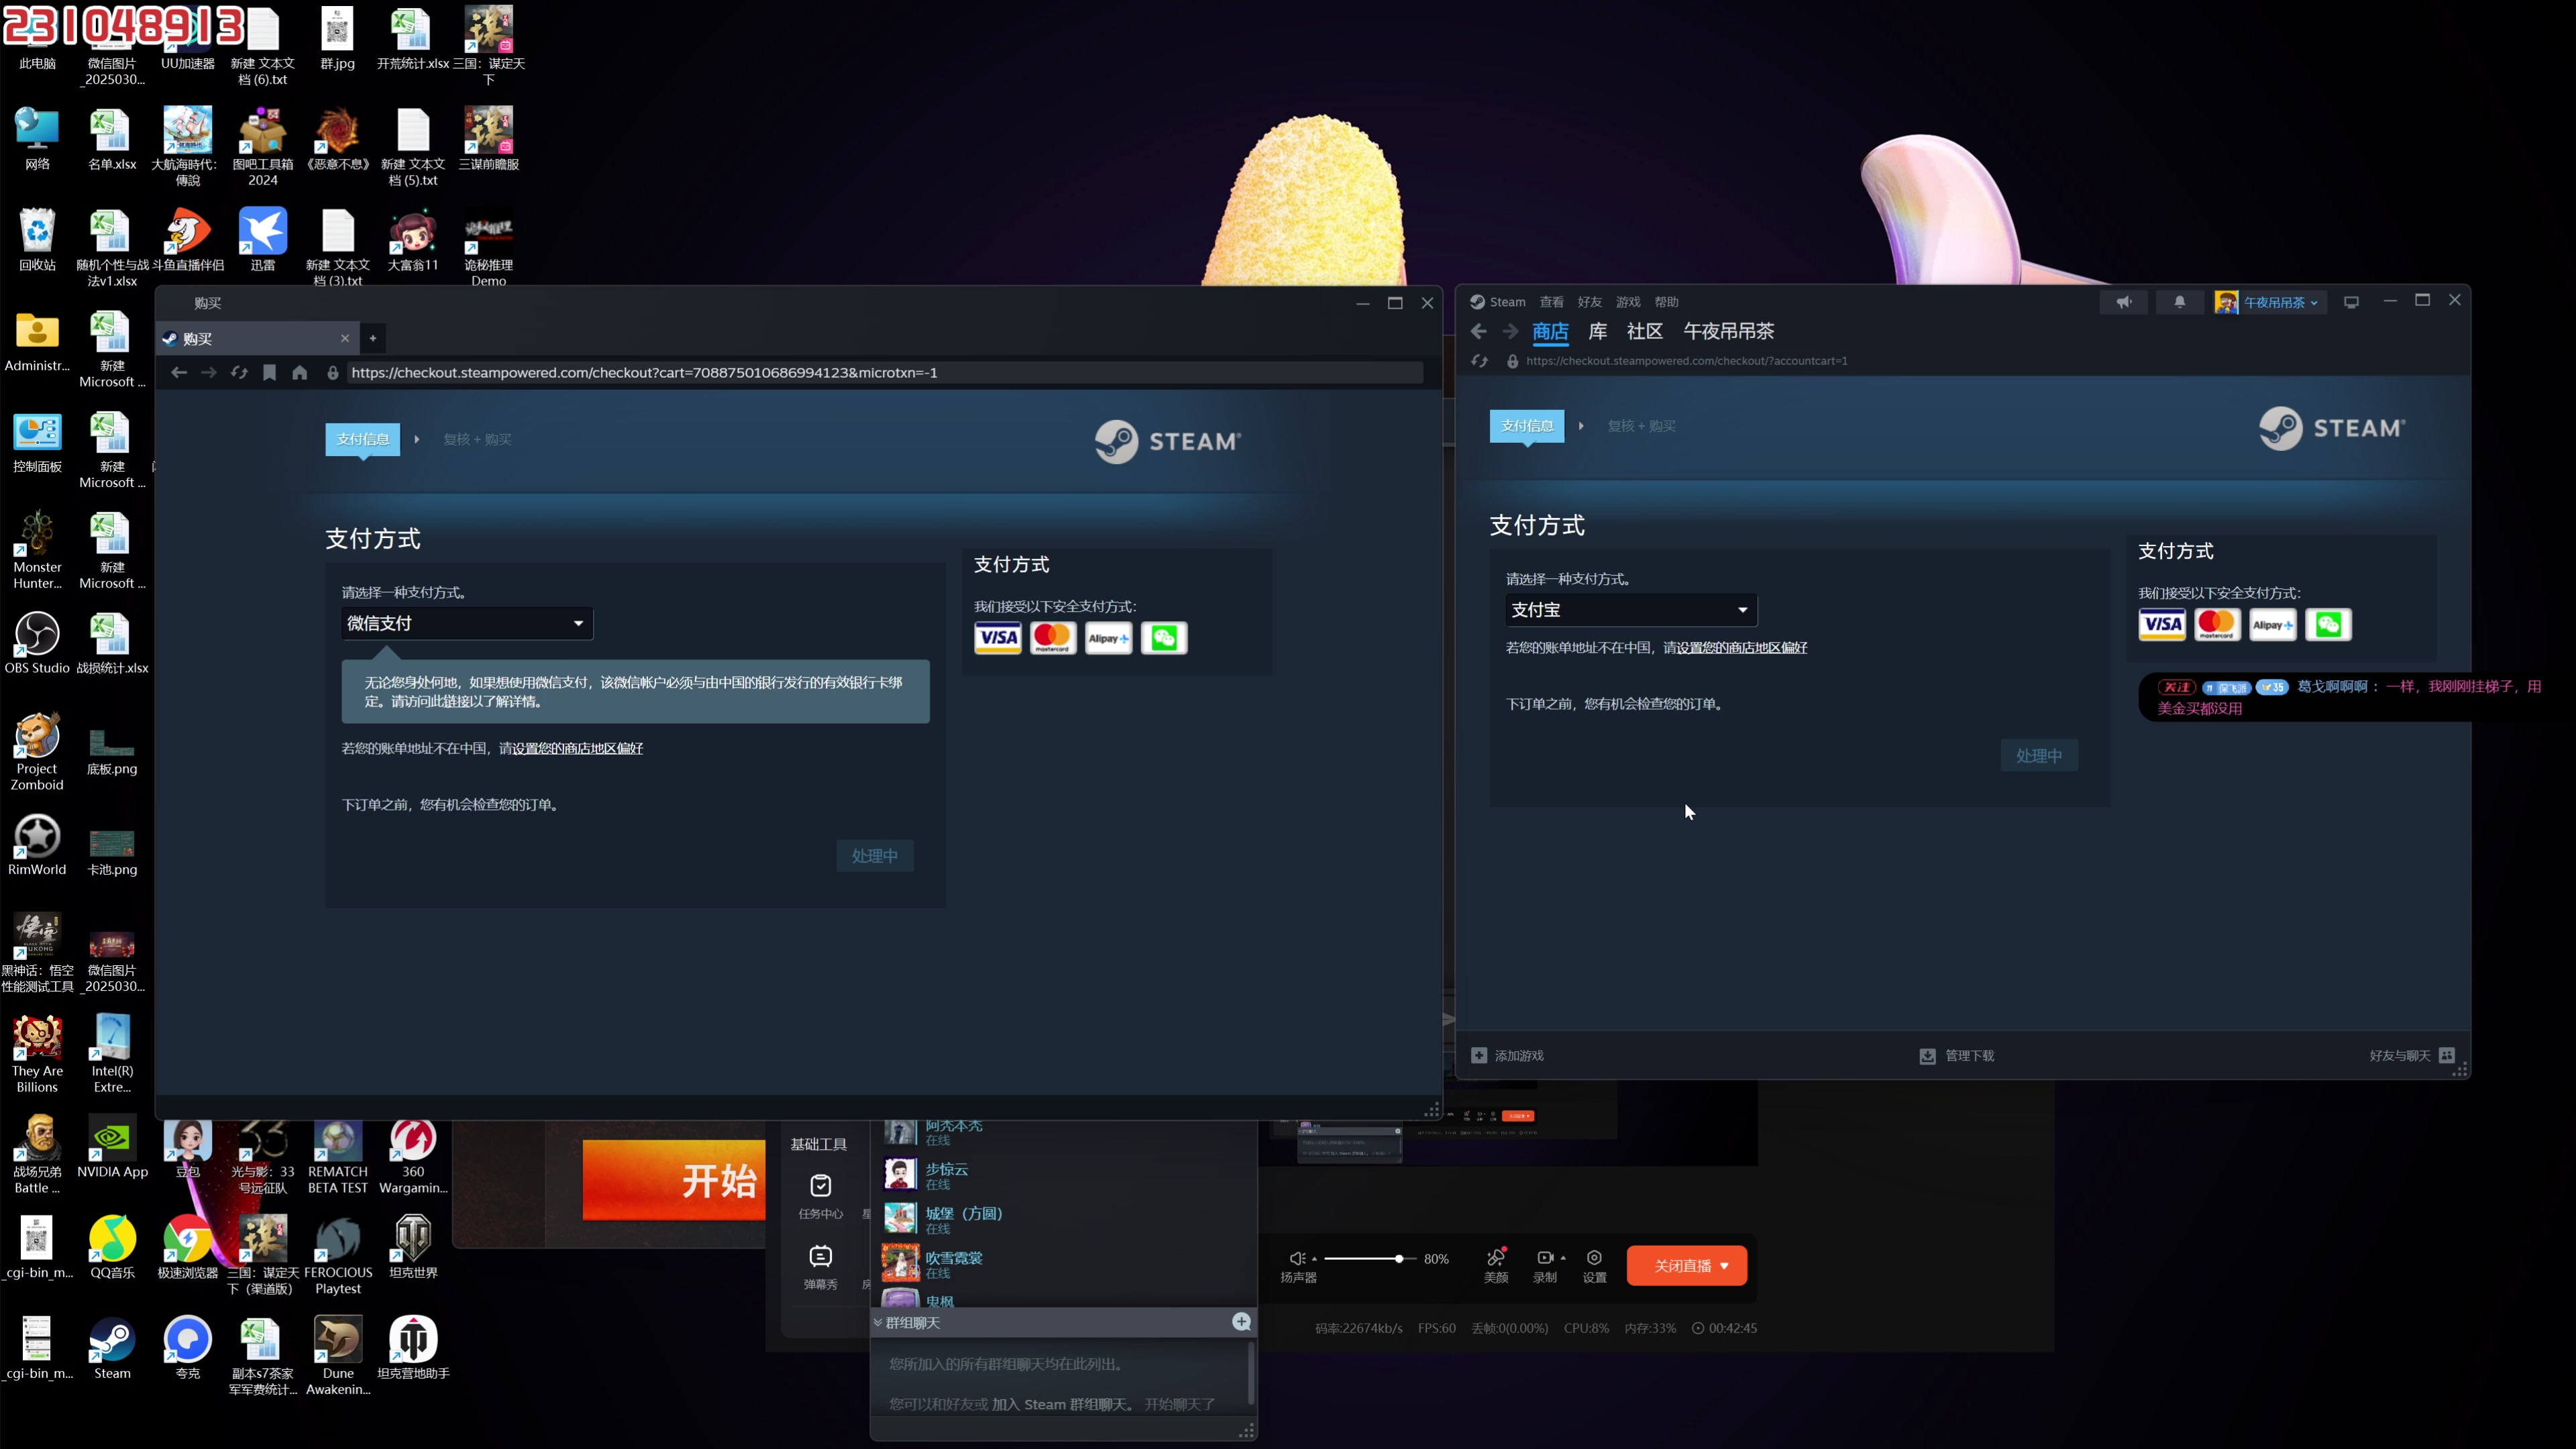The width and height of the screenshot is (2576, 1449).
Task: Open 弹幕秀 tool
Action: tap(821, 1267)
